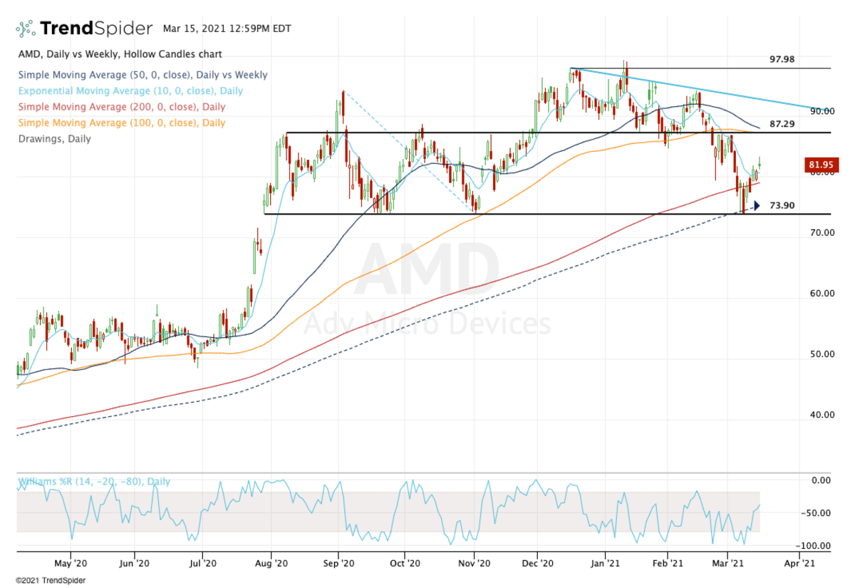The height and width of the screenshot is (588, 855).
Task: Click the TrendSpider brand name text
Action: (x=96, y=29)
